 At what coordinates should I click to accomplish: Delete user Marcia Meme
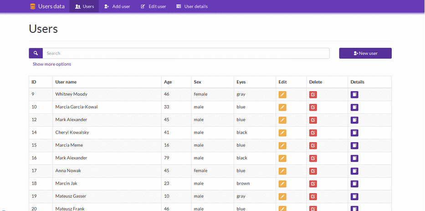(313, 146)
